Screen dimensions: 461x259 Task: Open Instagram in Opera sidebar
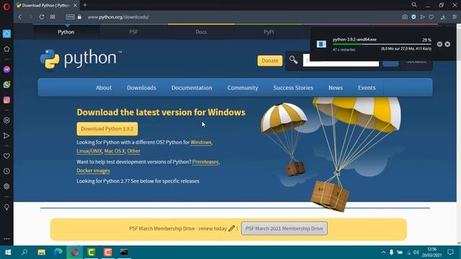pos(6,100)
